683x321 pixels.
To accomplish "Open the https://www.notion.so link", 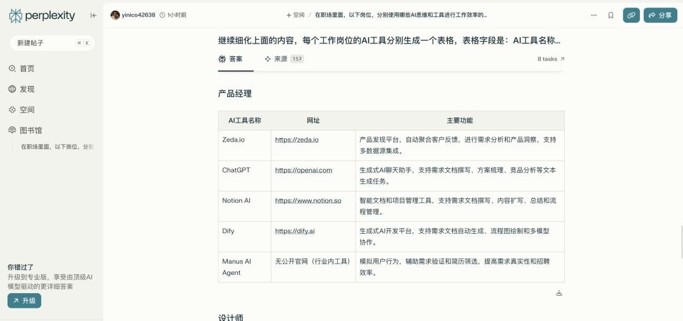I will coord(308,201).
